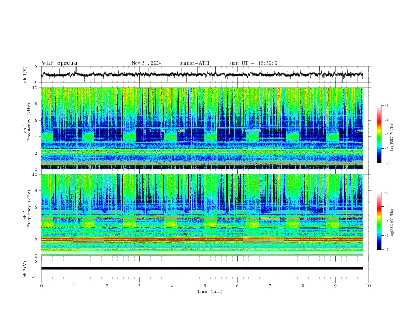Click time axis tick label "2"
415x321 pixels.
(x=107, y=286)
